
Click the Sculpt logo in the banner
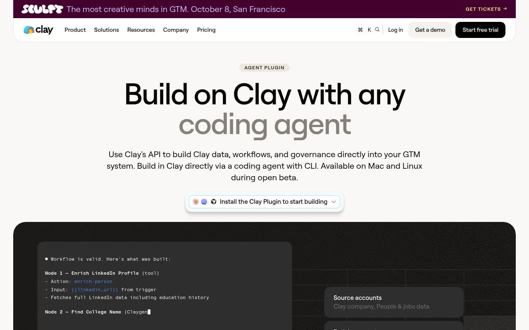(x=42, y=9)
